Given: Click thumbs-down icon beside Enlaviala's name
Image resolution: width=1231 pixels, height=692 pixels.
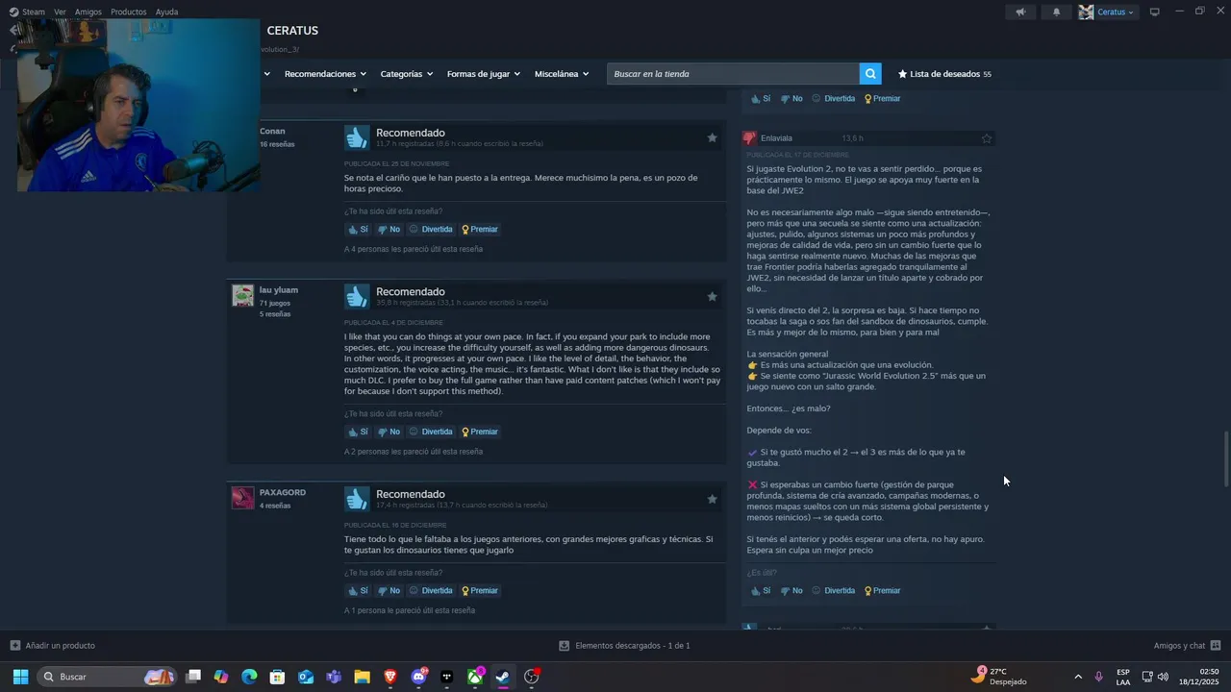Looking at the screenshot, I should click(x=749, y=138).
